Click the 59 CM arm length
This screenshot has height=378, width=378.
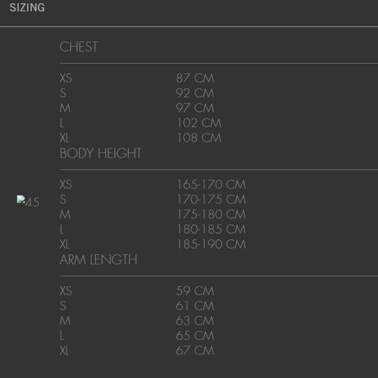pyautogui.click(x=195, y=291)
